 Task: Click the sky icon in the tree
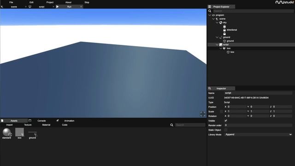coord(221,23)
